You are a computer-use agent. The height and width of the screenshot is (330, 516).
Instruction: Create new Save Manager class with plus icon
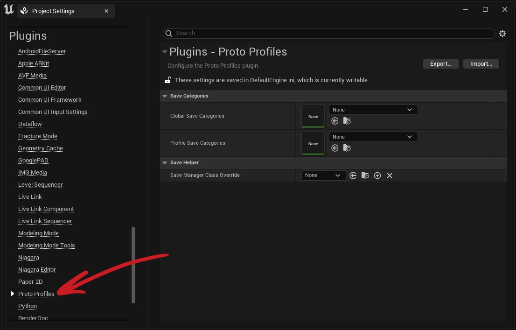[x=377, y=176]
